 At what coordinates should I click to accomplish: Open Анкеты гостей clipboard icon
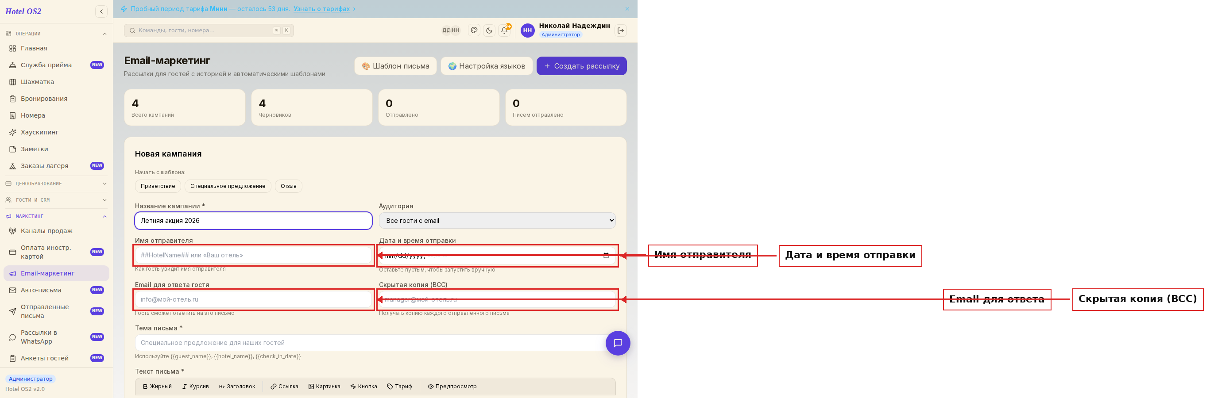click(x=13, y=359)
